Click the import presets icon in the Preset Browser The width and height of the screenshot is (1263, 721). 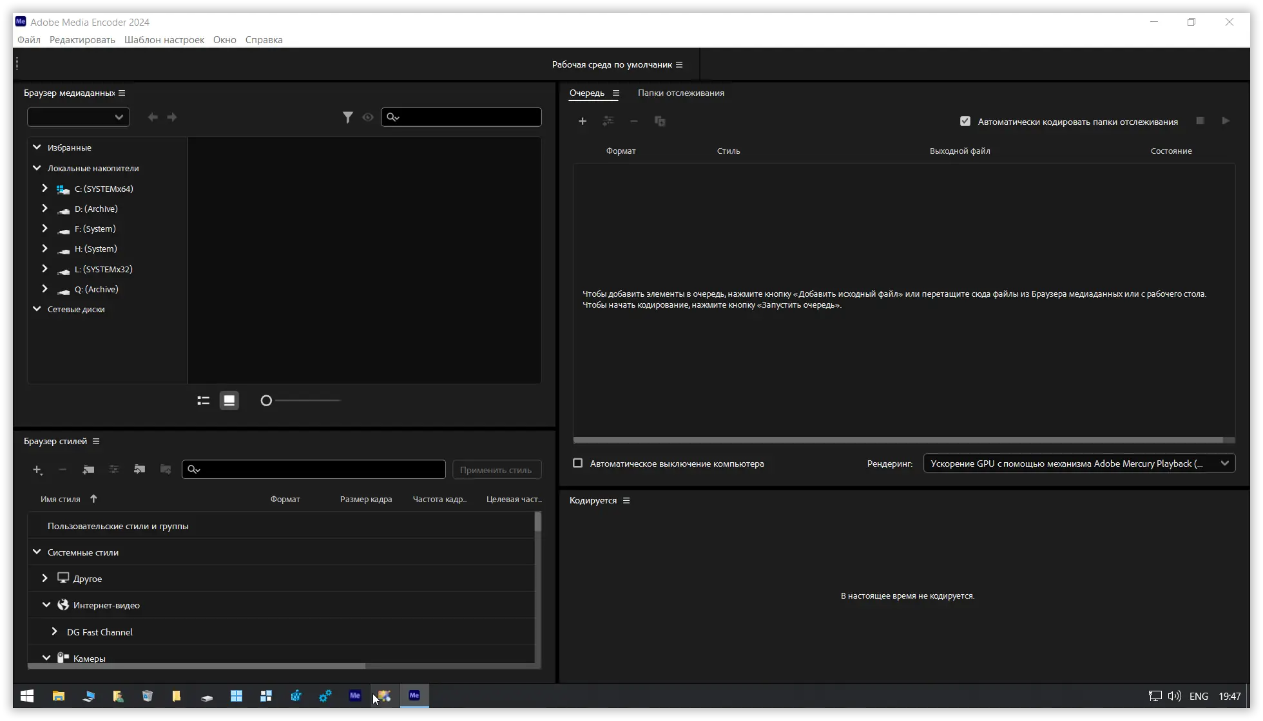[140, 470]
